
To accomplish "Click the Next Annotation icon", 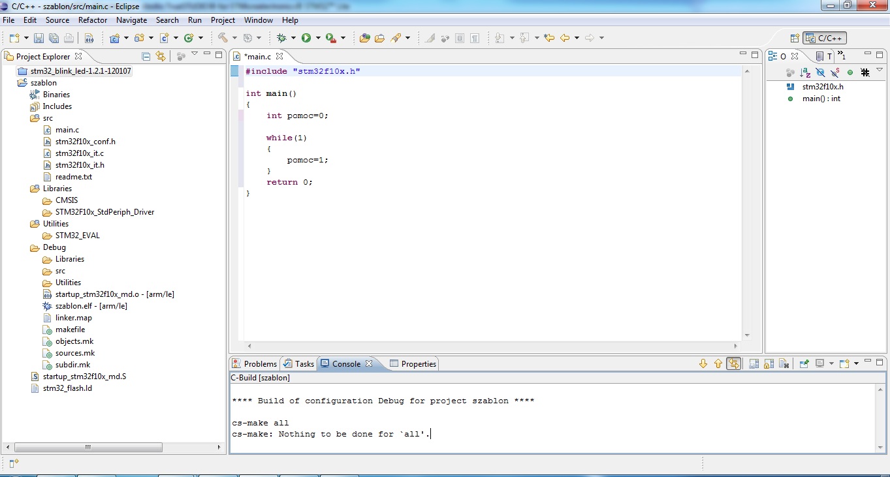I will point(500,38).
